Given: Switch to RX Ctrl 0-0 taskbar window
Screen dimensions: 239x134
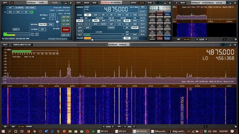Looking at the screenshot, I should (140, 131).
